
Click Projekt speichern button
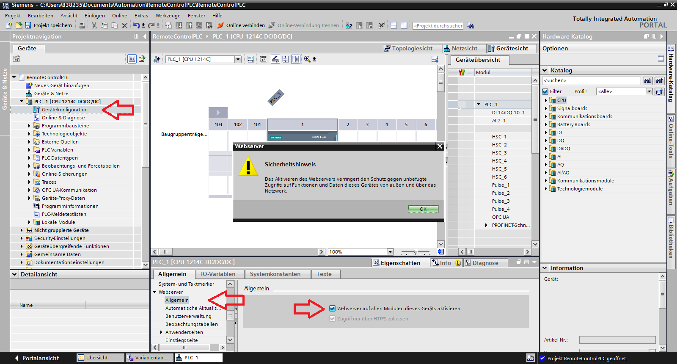(x=48, y=25)
